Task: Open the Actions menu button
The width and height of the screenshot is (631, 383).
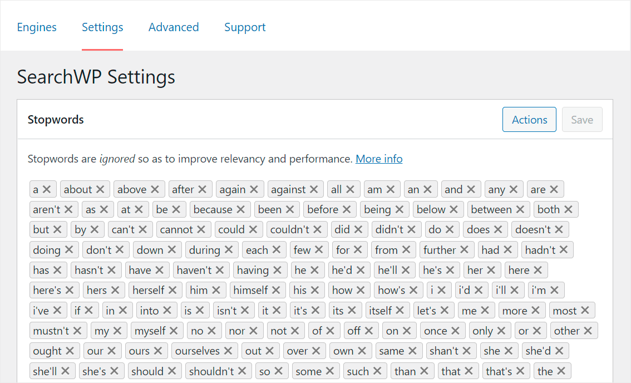Action: click(529, 120)
